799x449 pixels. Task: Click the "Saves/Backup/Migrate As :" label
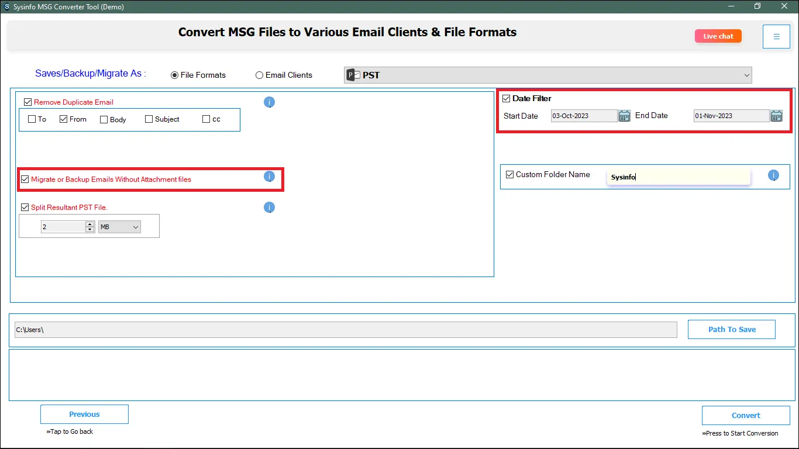91,74
